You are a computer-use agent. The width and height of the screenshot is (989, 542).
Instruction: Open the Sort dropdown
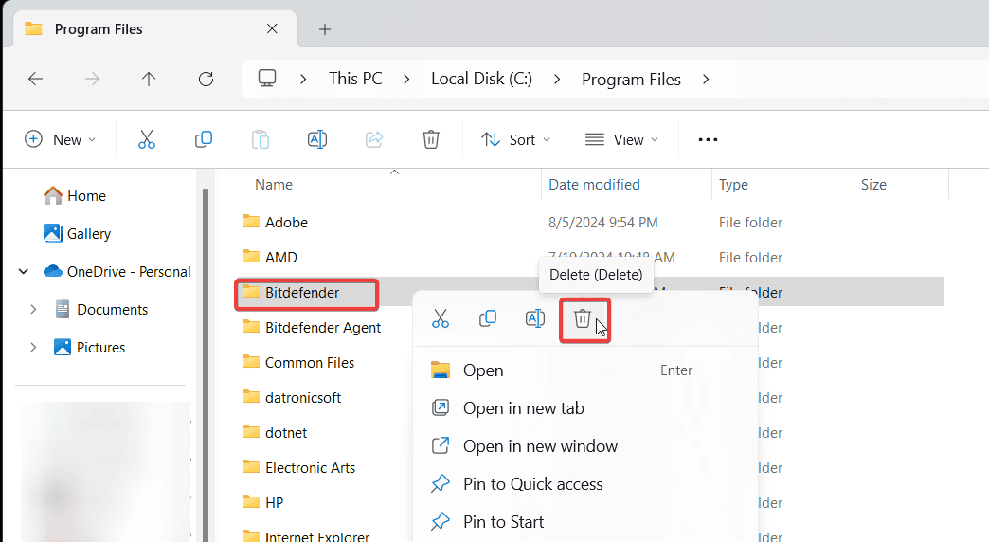pos(515,139)
